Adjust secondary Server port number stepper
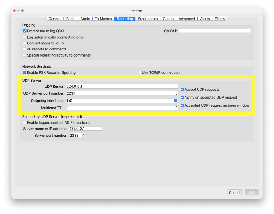Viewport: 274px width, 214px height. [x=84, y=136]
